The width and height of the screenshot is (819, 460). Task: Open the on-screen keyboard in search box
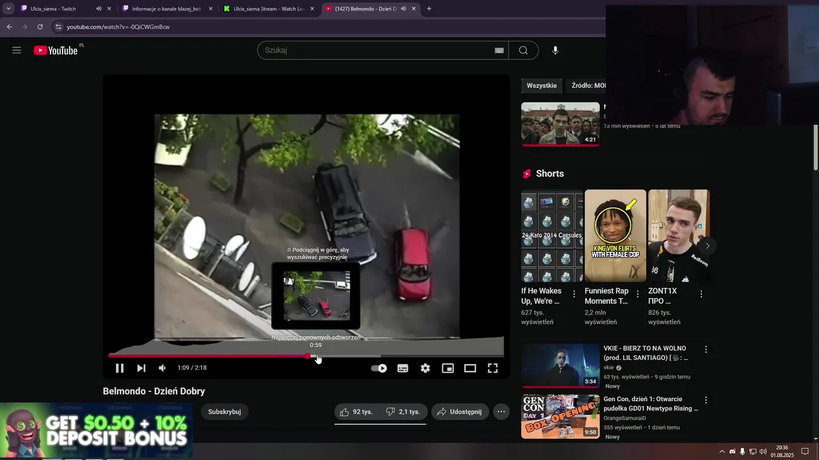[499, 50]
